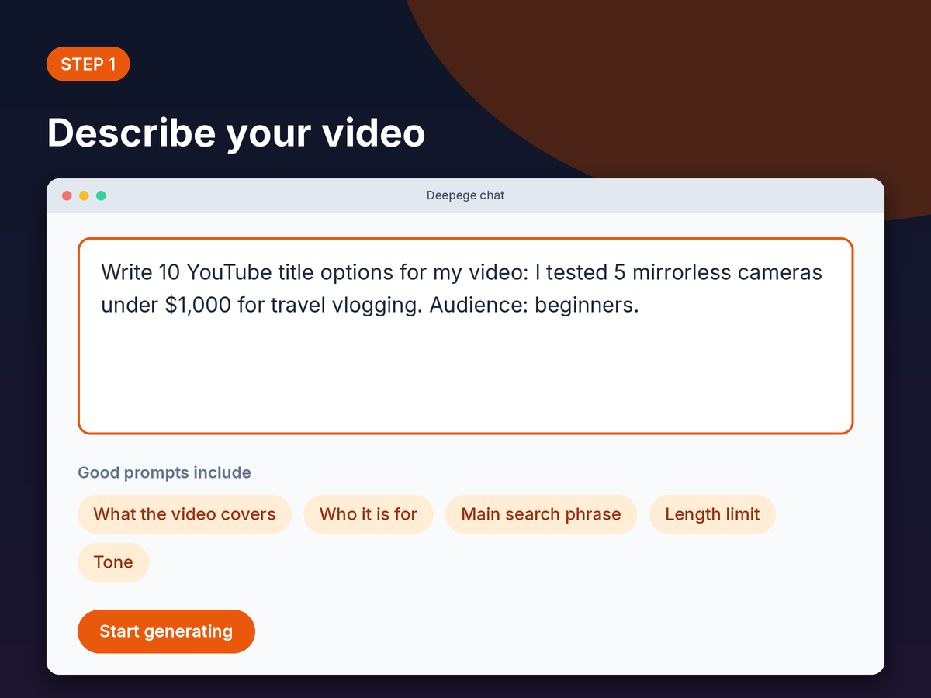This screenshot has height=698, width=931.
Task: Click the red close window dot
Action: click(x=67, y=195)
